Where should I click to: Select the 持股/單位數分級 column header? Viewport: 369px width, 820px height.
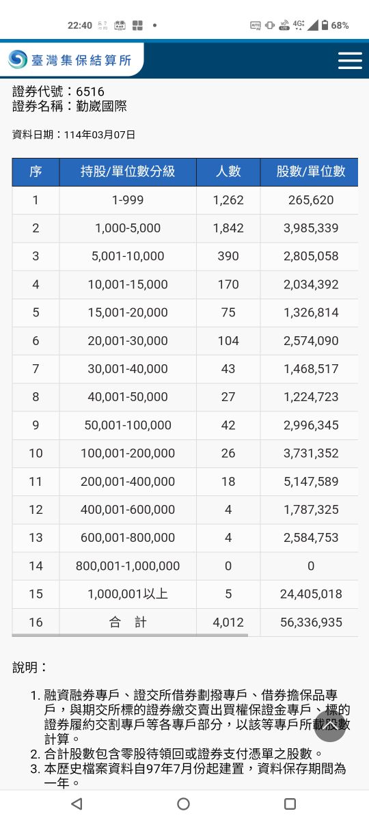[128, 172]
